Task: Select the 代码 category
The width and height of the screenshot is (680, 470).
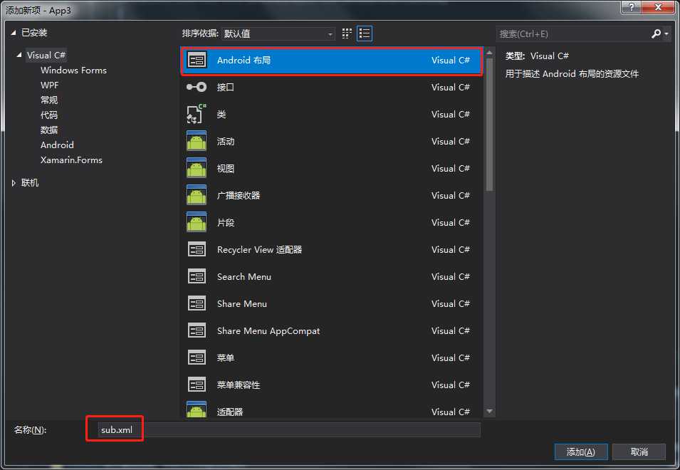Action: (x=49, y=115)
